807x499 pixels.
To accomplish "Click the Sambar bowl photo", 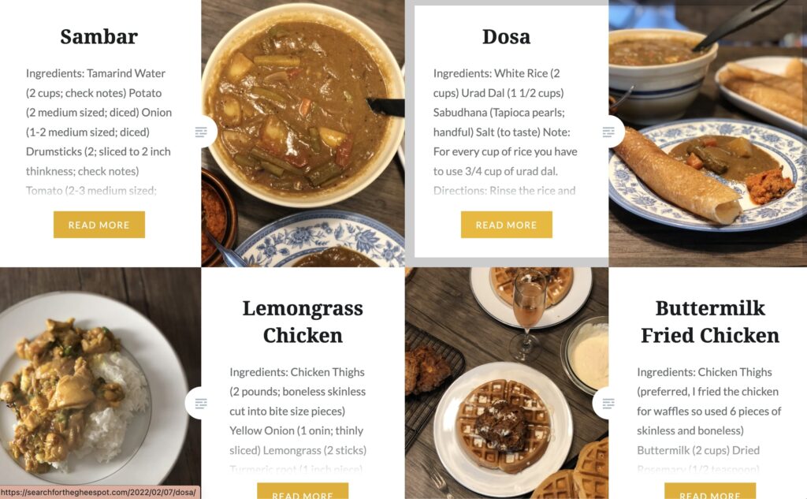I will tap(303, 133).
